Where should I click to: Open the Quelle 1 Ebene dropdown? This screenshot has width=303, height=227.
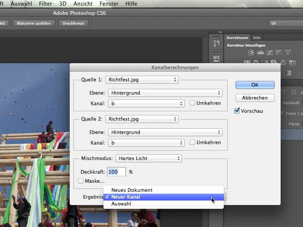click(165, 93)
